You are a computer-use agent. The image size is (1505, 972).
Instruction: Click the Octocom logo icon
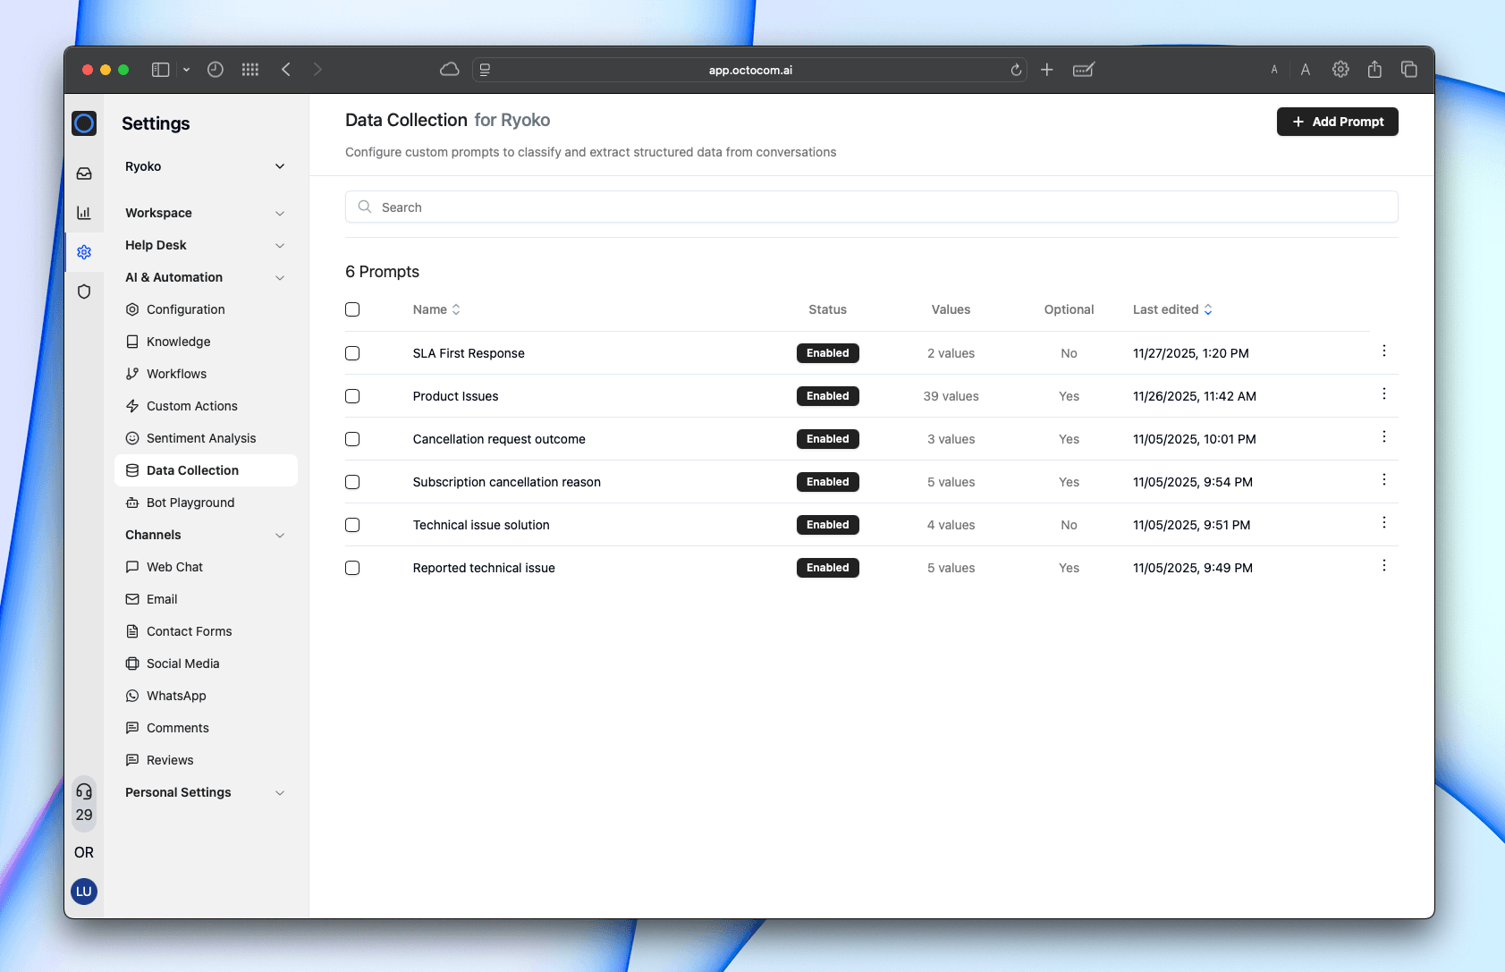[84, 123]
